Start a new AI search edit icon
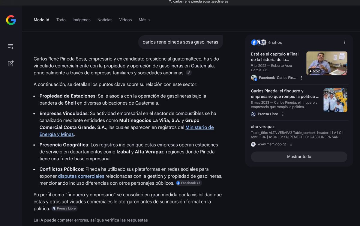 click(10, 63)
